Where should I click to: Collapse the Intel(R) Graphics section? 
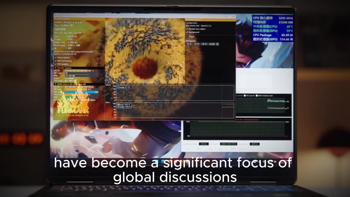point(56,68)
